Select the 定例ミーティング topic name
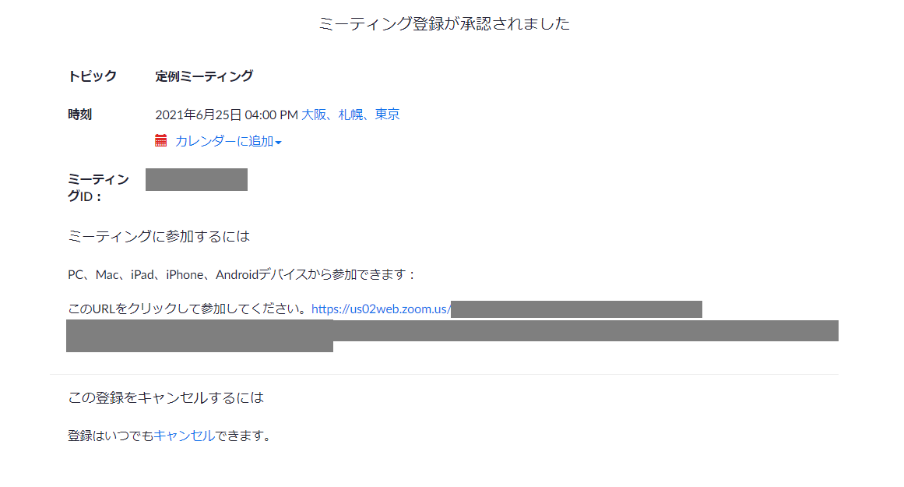 click(204, 76)
